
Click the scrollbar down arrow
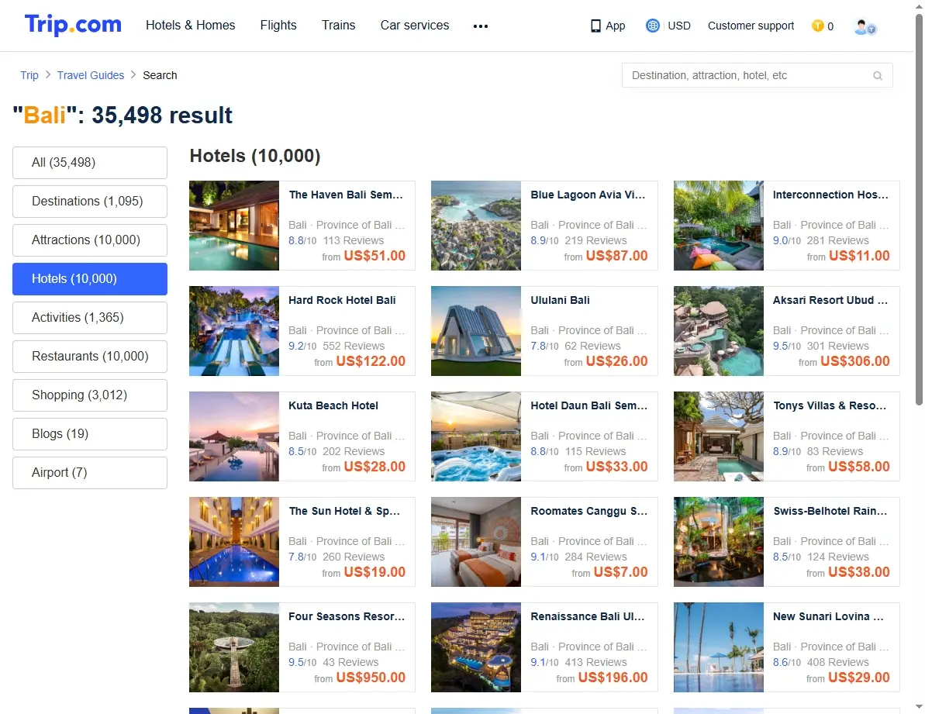919,707
